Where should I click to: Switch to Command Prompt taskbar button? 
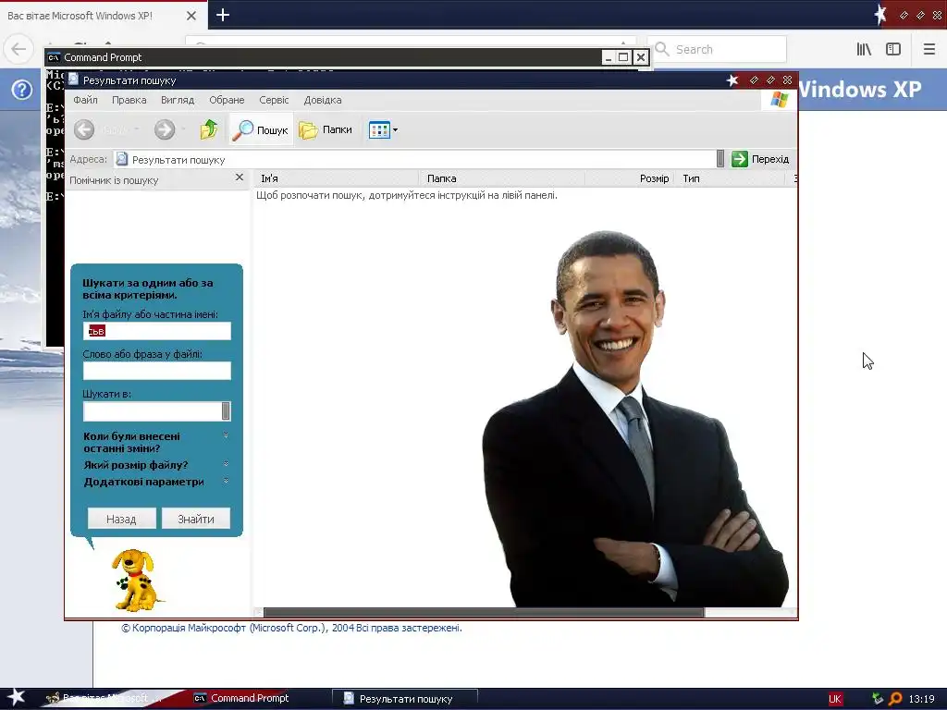tap(241, 698)
